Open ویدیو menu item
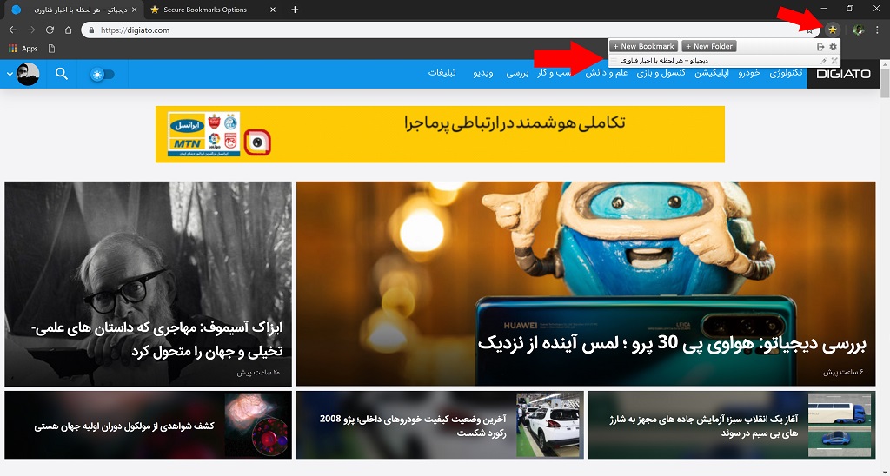This screenshot has width=890, height=476. point(483,73)
